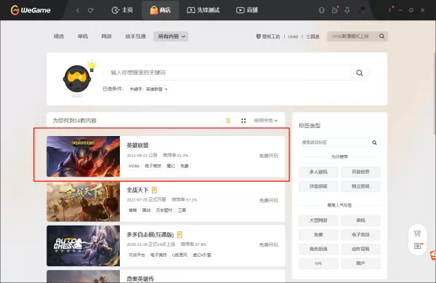436x283 pixels.
Task: Open the 壁纸工坊 link
Action: [x=268, y=36]
